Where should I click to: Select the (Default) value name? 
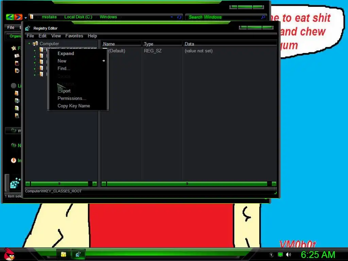pos(117,51)
